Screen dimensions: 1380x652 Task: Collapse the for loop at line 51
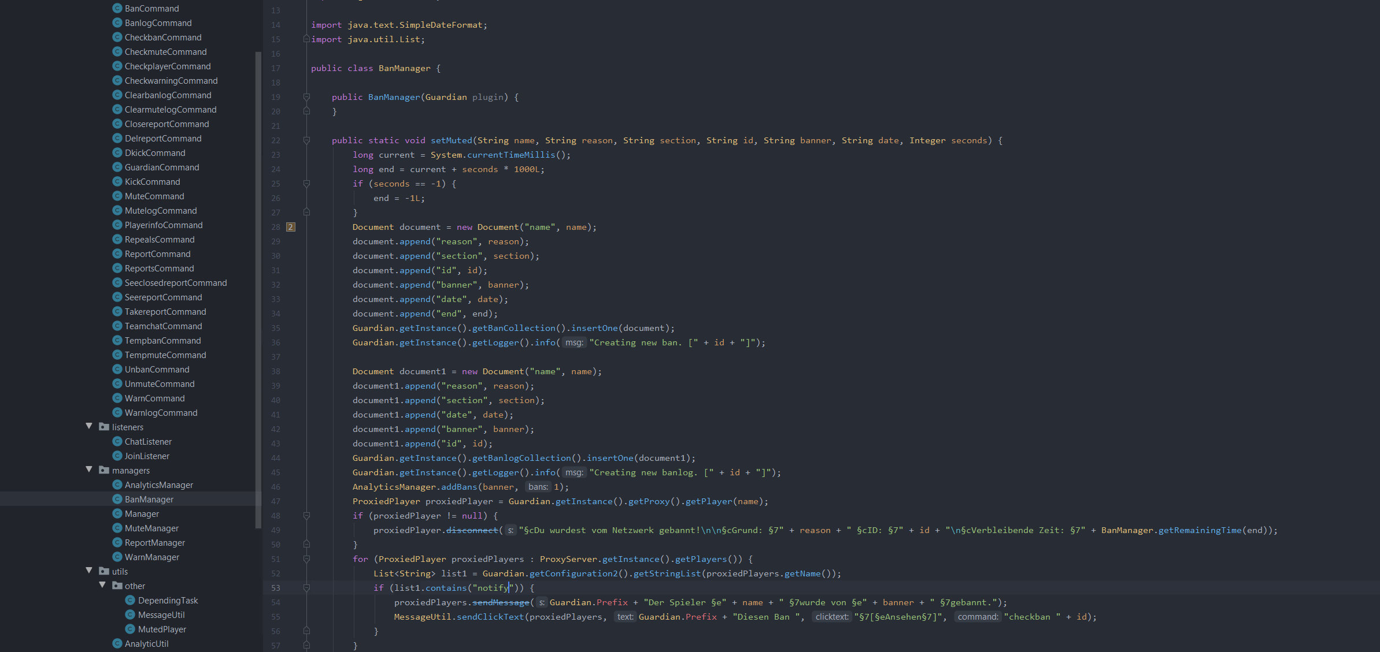[x=306, y=558]
